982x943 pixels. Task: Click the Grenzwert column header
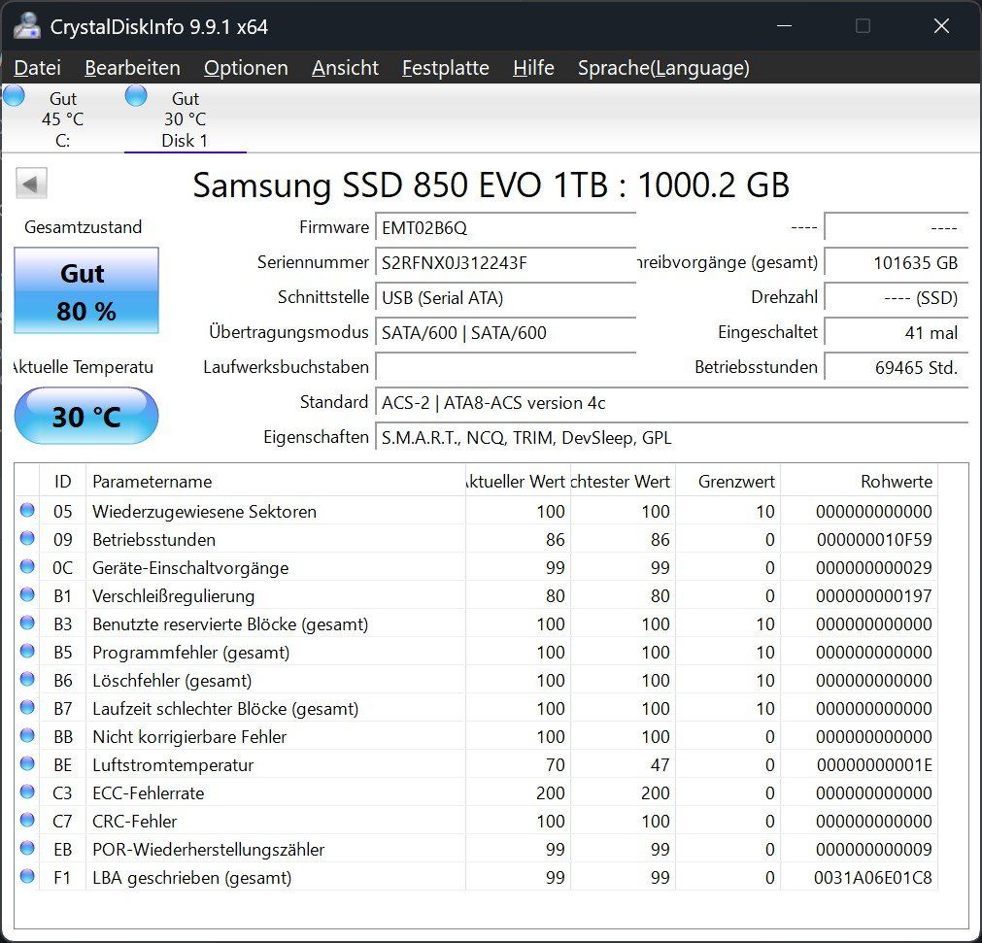[728, 481]
